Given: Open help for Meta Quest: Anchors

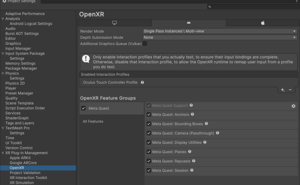Looking at the screenshot, I should click(192, 114).
